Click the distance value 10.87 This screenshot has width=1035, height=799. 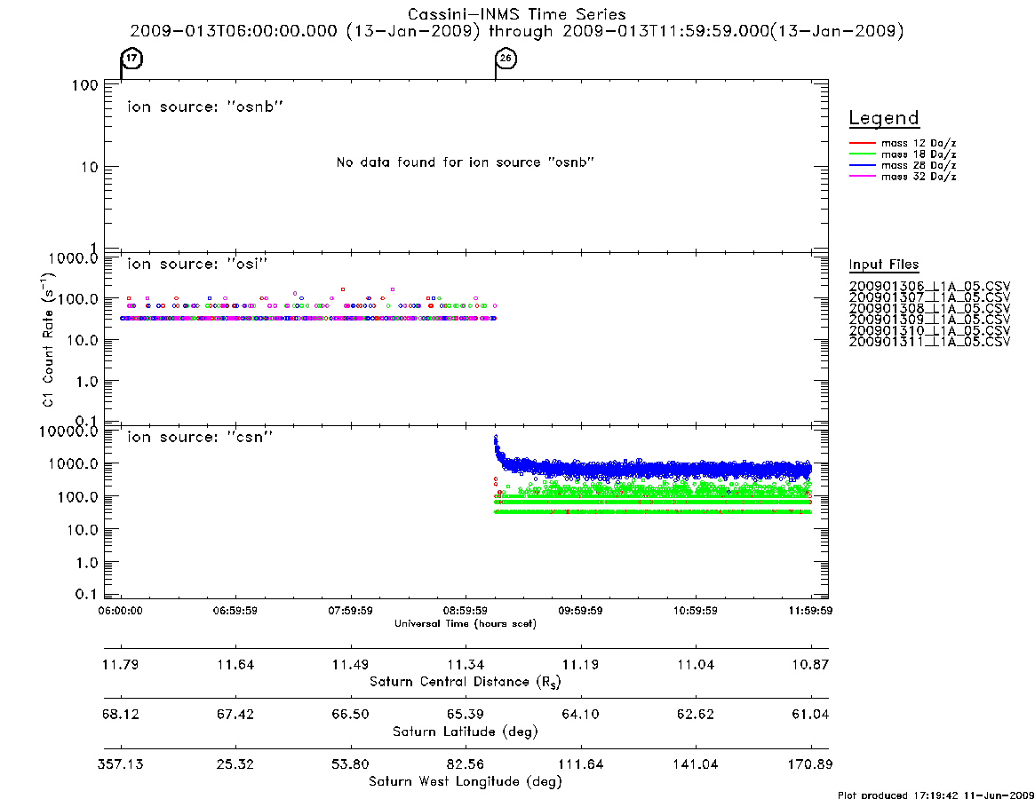[810, 664]
